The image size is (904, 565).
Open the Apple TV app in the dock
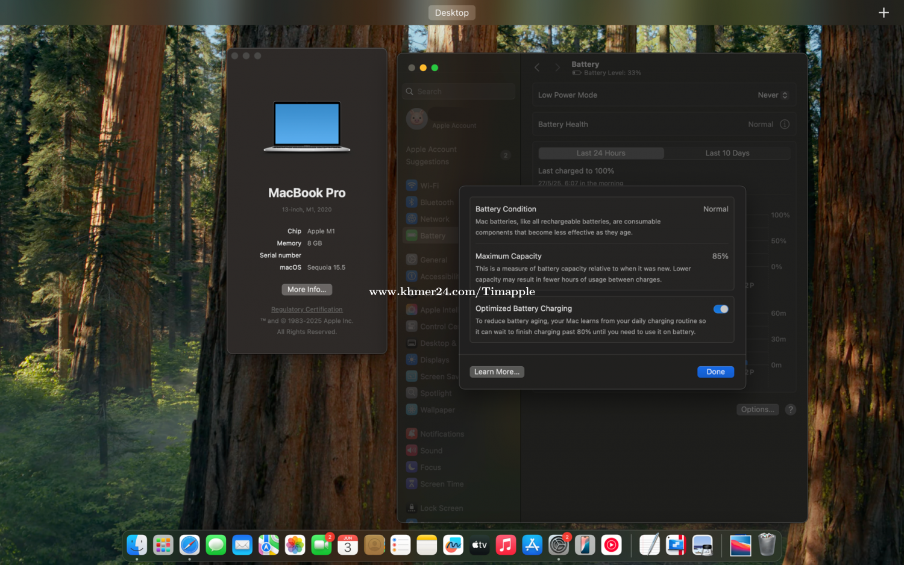tap(480, 545)
